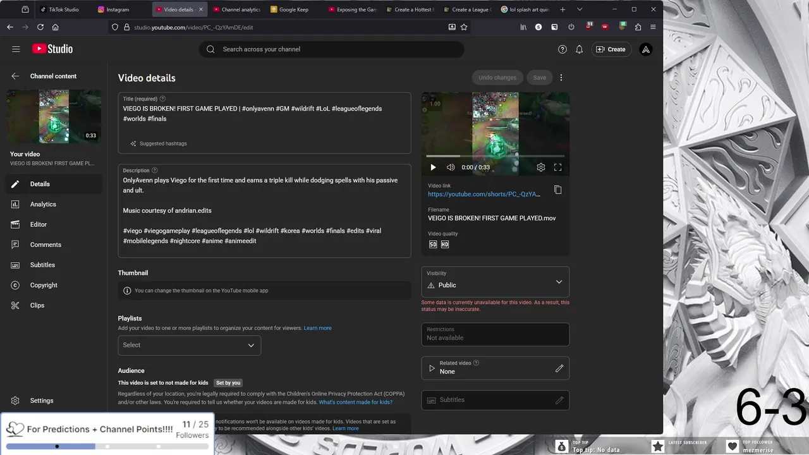This screenshot has width=809, height=455.
Task: Open a new browser tab
Action: [564, 9]
